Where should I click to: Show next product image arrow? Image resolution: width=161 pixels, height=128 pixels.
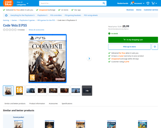[89, 59]
